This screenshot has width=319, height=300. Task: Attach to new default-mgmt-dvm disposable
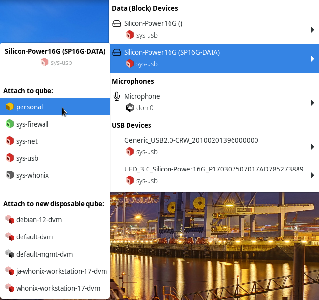[x=55, y=254]
